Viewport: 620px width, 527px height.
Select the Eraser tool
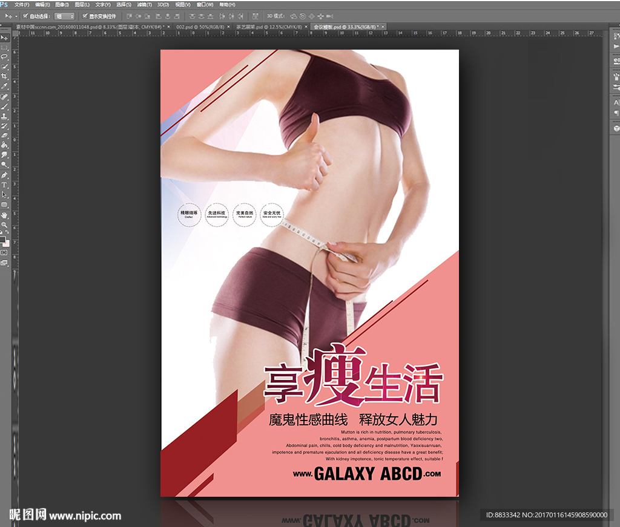(4, 136)
